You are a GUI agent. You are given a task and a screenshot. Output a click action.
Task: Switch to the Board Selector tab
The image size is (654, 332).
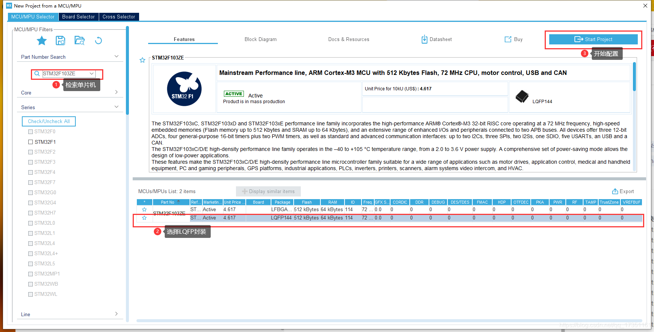click(78, 17)
